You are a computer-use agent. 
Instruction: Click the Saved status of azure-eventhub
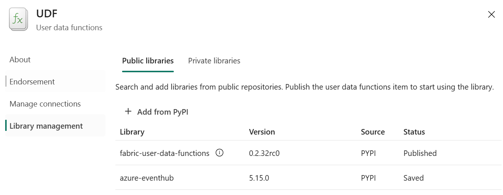coord(413,178)
